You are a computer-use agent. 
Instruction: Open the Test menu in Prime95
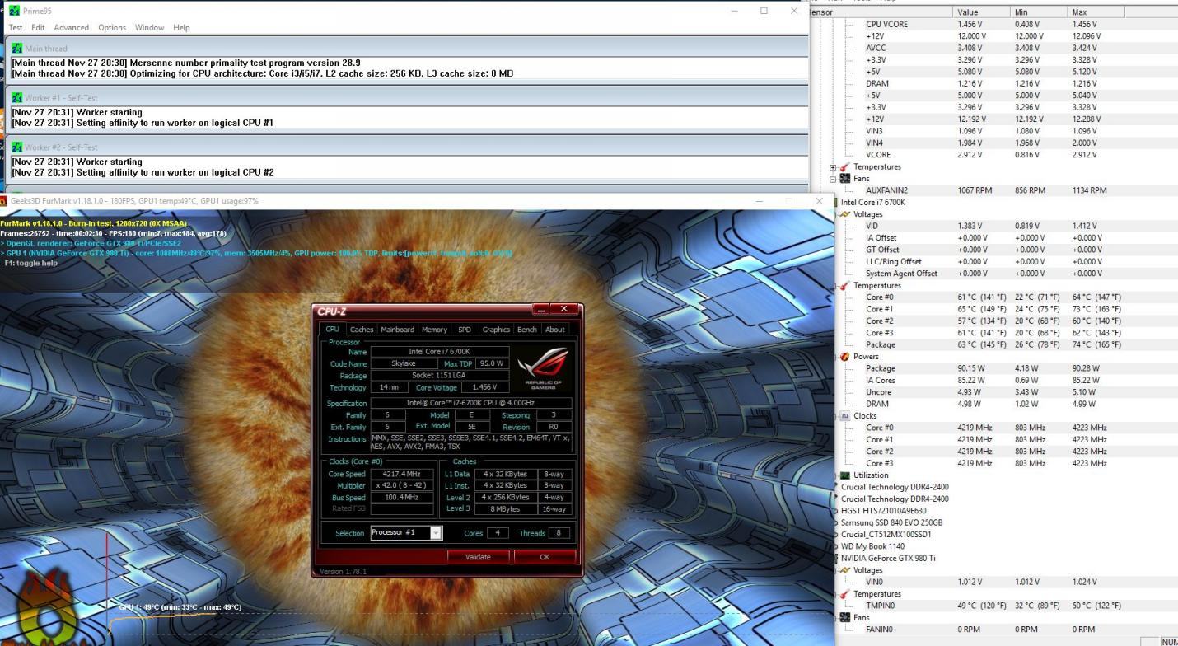tap(16, 27)
